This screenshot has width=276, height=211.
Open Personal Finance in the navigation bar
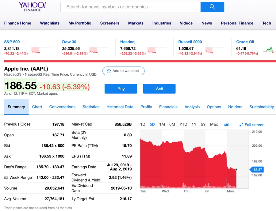pyautogui.click(x=237, y=23)
